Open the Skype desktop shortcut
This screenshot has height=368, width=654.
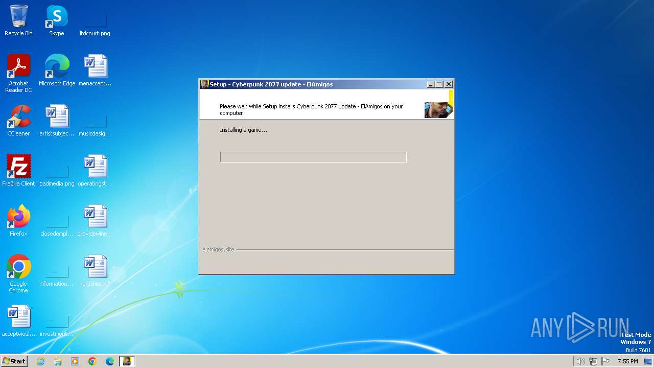click(57, 20)
